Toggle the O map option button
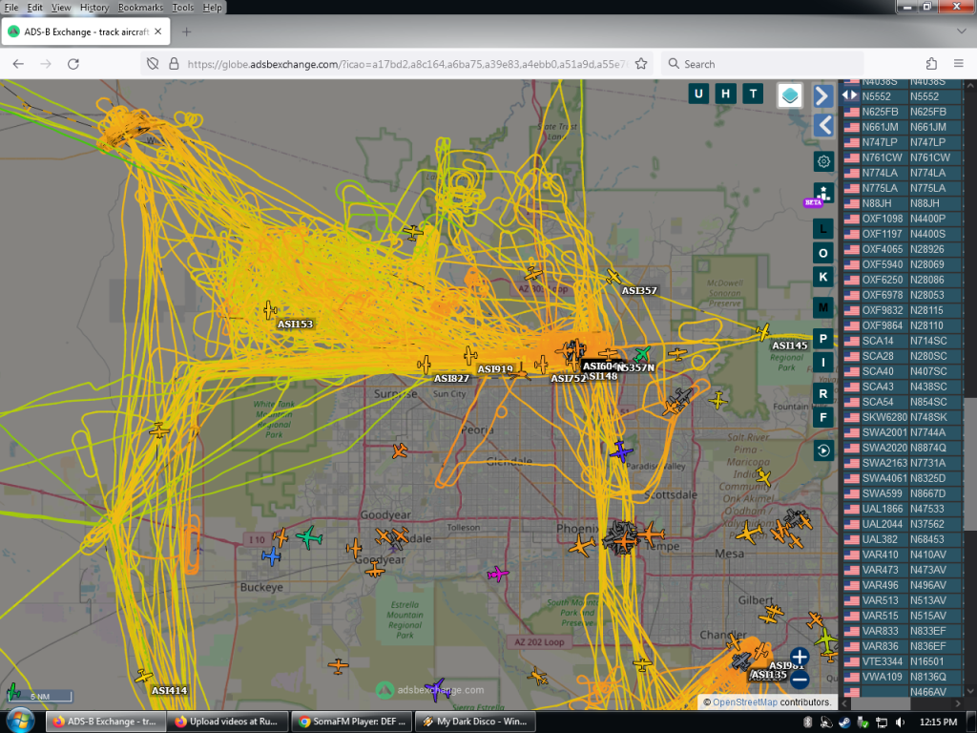The image size is (977, 733). click(823, 253)
